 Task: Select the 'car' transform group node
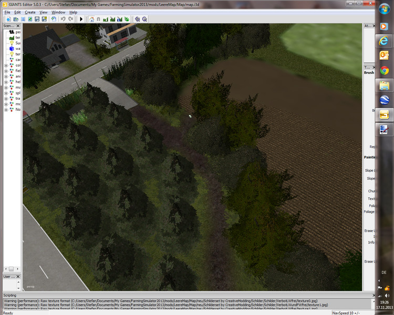(x=15, y=59)
